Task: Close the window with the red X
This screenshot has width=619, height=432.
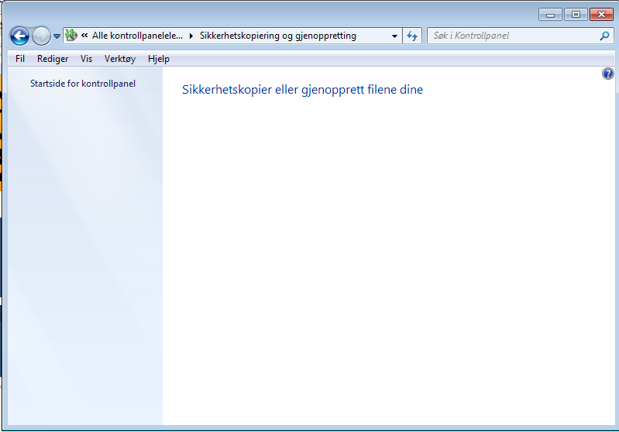Action: [x=601, y=15]
